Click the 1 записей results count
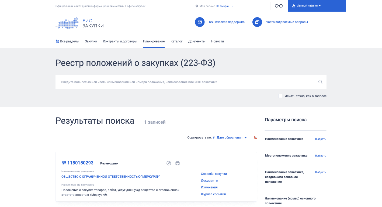This screenshot has width=382, height=207. point(155,122)
